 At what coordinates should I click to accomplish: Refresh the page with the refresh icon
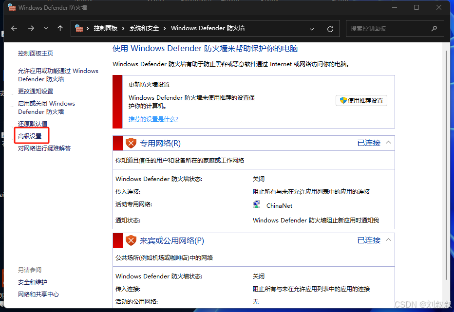330,28
